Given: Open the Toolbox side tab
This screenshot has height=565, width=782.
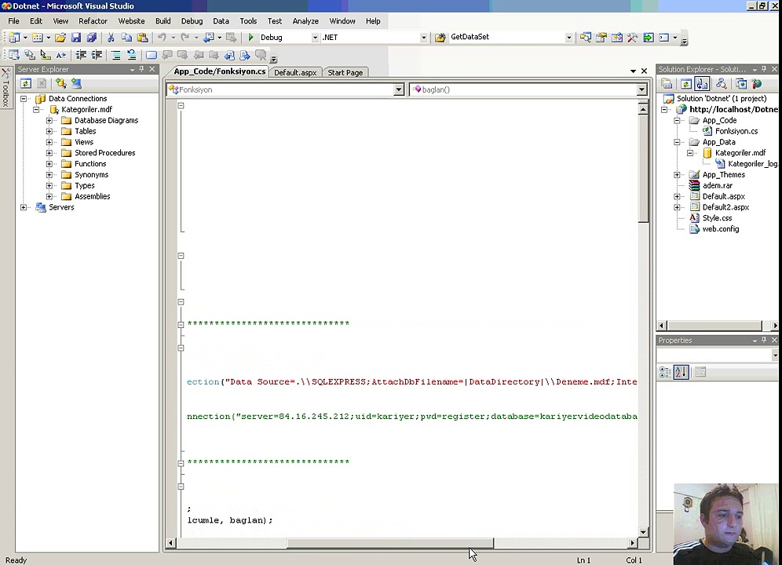Looking at the screenshot, I should [x=6, y=88].
